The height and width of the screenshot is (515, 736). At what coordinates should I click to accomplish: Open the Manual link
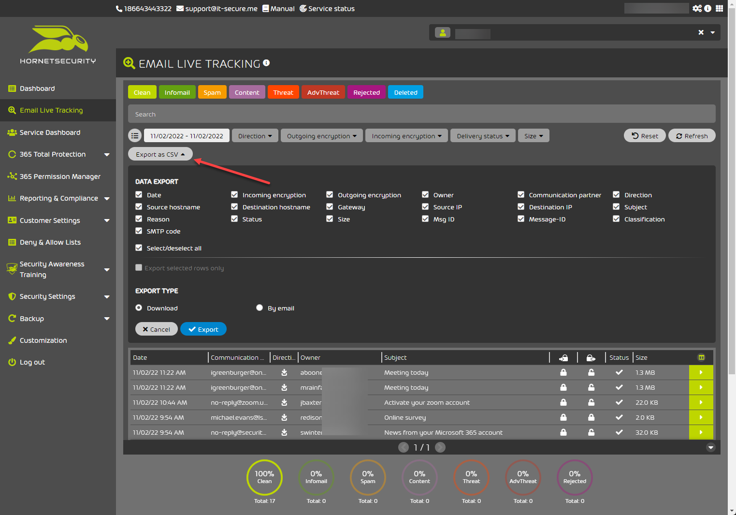pos(278,8)
